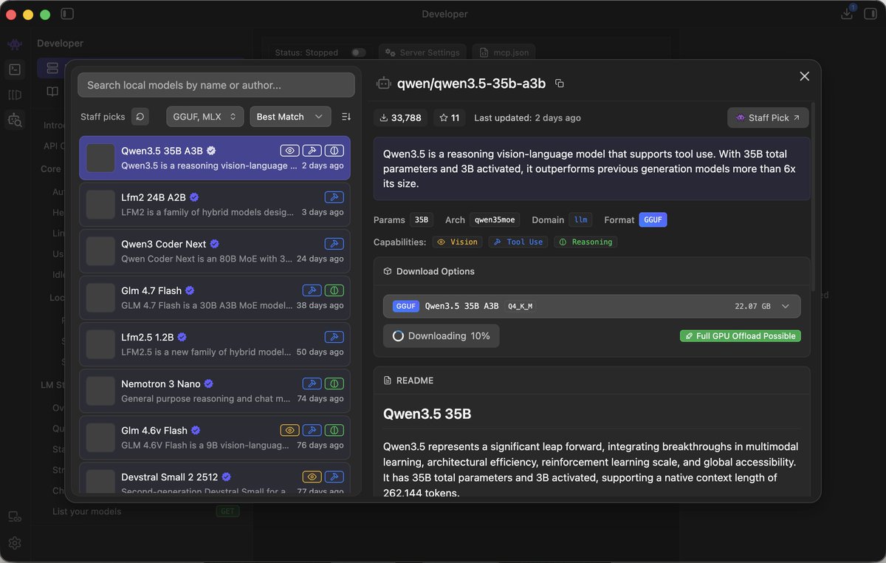
Task: Click the reasoning icon on Qwen3.5 35B A3B row
Action: click(x=334, y=151)
